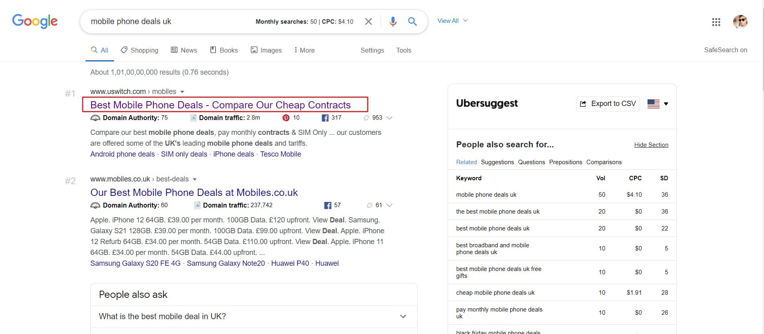Screen dimensions: 764x334
Task: Open Huawei P40 sitelink
Action: pos(290,263)
